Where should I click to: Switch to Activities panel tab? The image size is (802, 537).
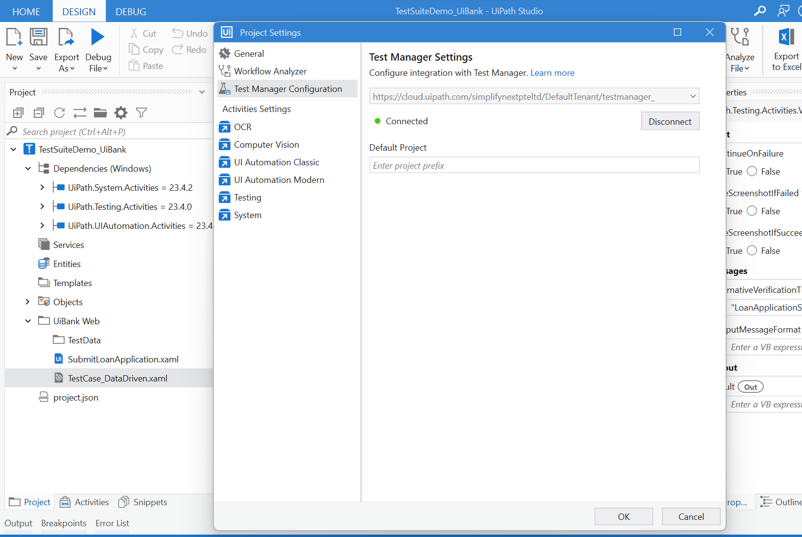coord(84,502)
